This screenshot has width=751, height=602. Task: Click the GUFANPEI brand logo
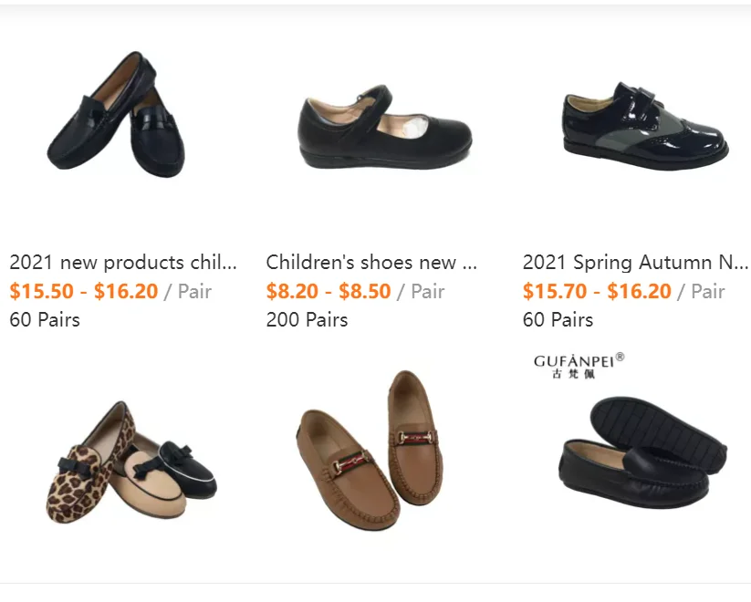(579, 365)
